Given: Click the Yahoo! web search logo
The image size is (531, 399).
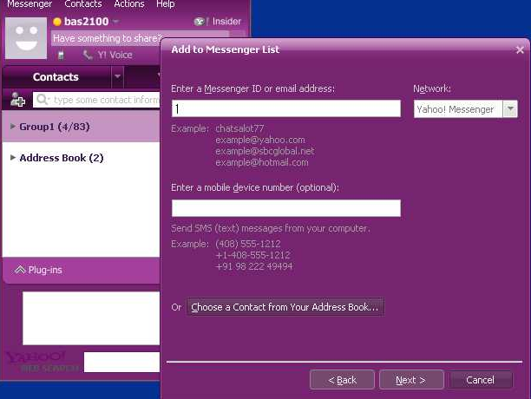Looking at the screenshot, I should point(42,362).
